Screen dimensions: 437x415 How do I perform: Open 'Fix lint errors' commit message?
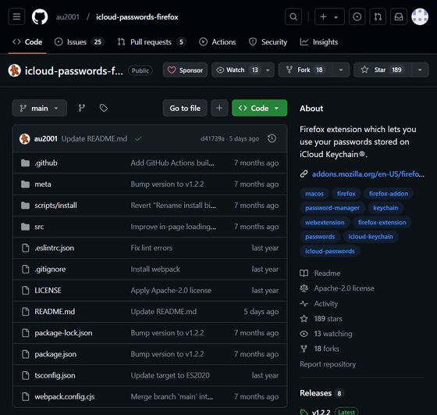(x=151, y=248)
